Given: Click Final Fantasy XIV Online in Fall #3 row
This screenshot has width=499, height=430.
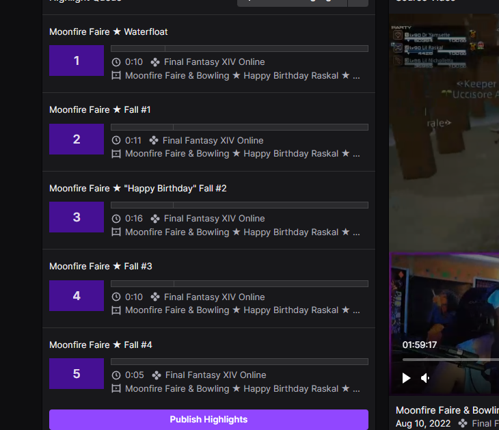Looking at the screenshot, I should click(x=214, y=297).
